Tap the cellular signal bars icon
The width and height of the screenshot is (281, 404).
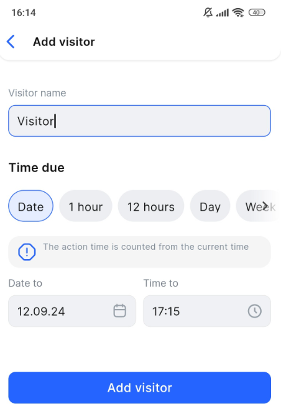click(x=223, y=12)
